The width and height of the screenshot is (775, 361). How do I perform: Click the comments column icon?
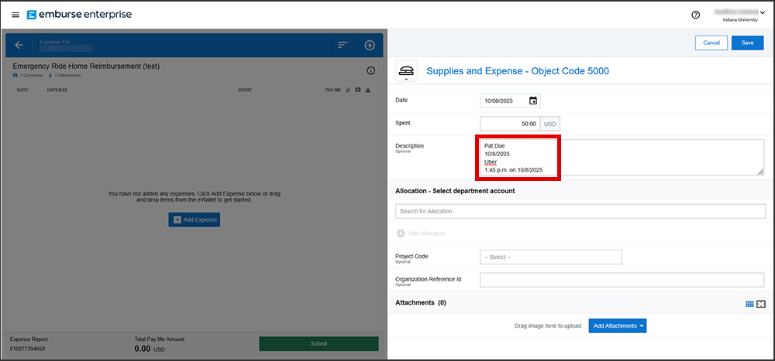pyautogui.click(x=357, y=90)
